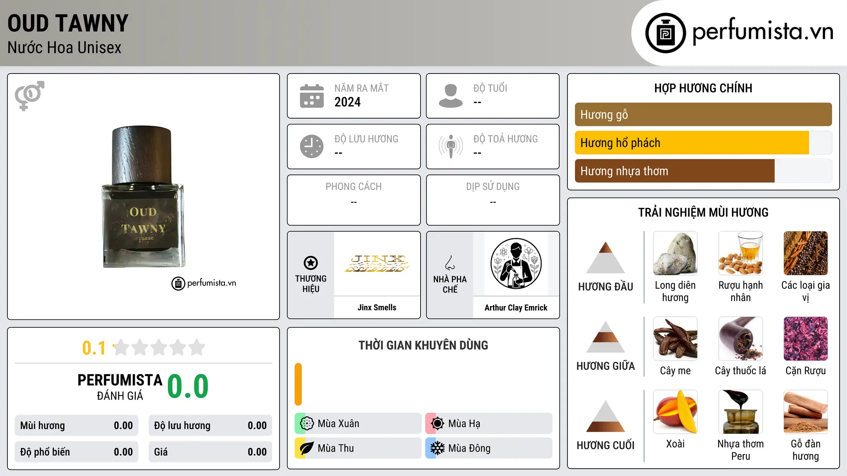The image size is (847, 476).
Task: Click the clock icon for Độ lưu hương
Action: tap(312, 146)
